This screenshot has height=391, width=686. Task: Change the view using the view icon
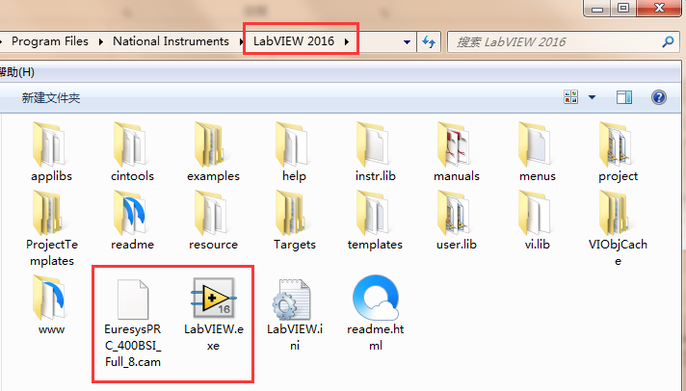[571, 97]
